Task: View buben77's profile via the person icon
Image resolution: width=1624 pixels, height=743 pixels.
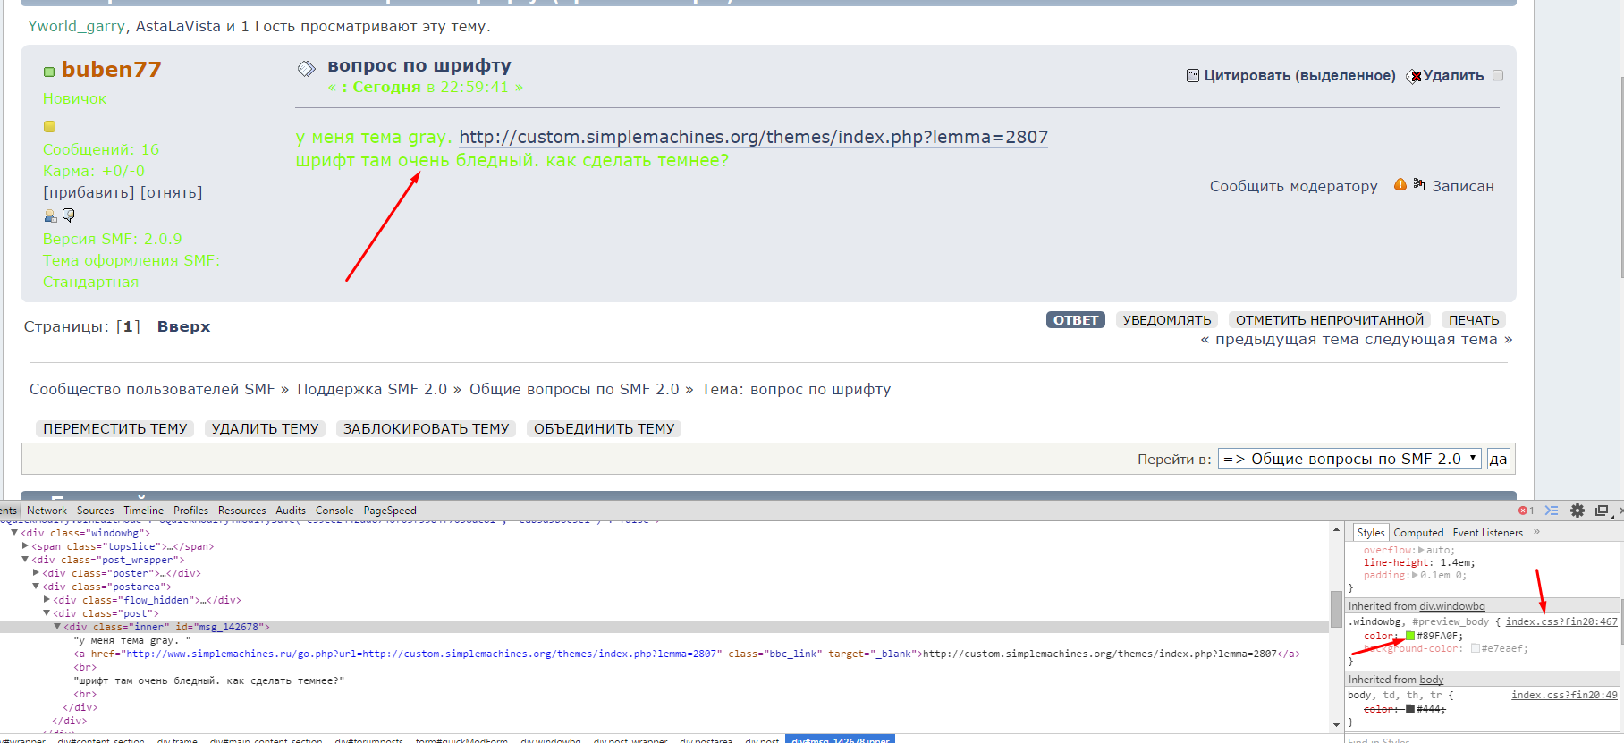Action: (x=50, y=215)
